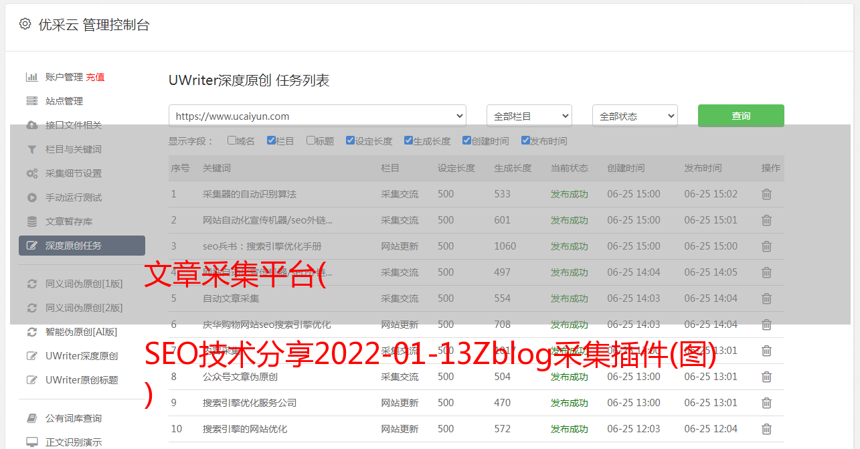Click the 栏目与关键词 filter icon
Viewport: 860px width, 449px height.
(x=31, y=149)
